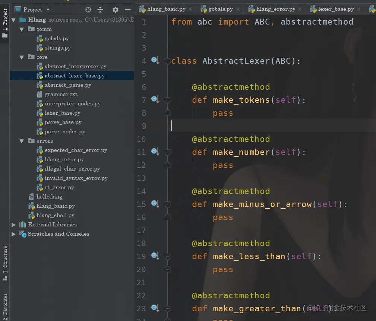Collapse the core folder
The height and width of the screenshot is (321, 376).
(x=22, y=57)
